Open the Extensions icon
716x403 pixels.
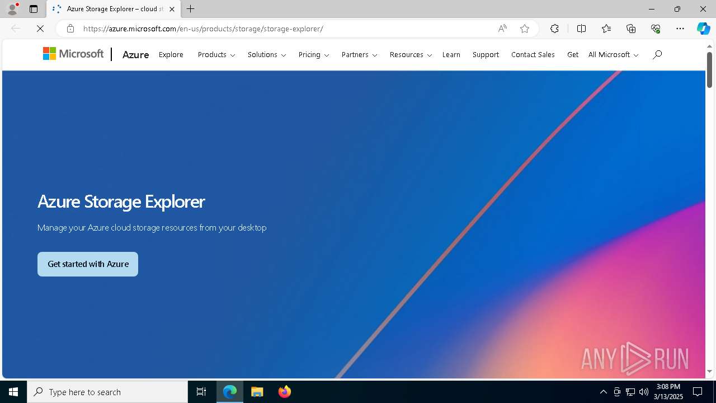tap(554, 29)
